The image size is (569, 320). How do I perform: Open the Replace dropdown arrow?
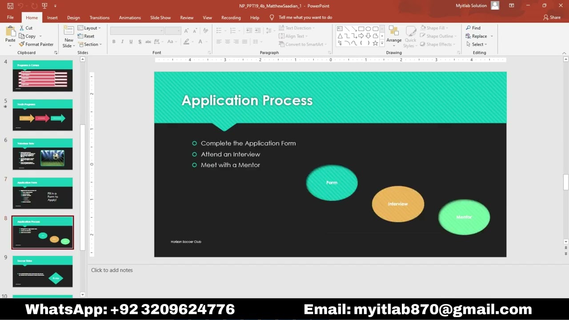click(x=492, y=36)
